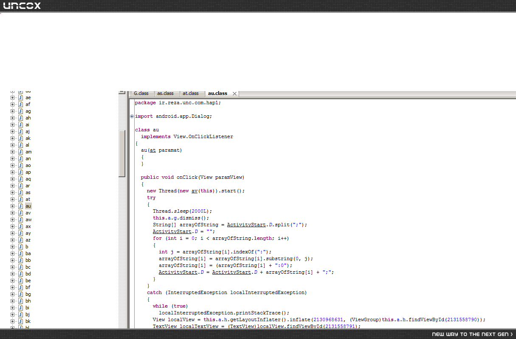Follow the 'at' type link in constructor
Viewport: 516px width, 339px height.
pos(153,150)
